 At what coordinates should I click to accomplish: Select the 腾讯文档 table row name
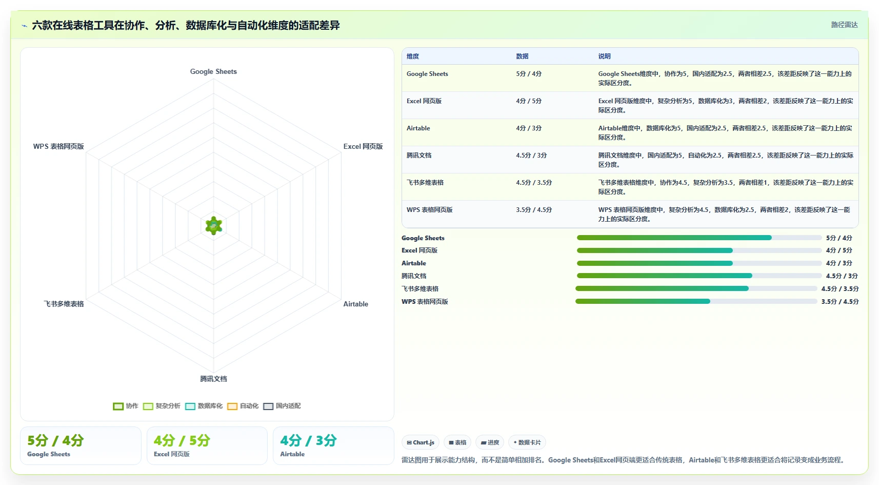coord(419,156)
